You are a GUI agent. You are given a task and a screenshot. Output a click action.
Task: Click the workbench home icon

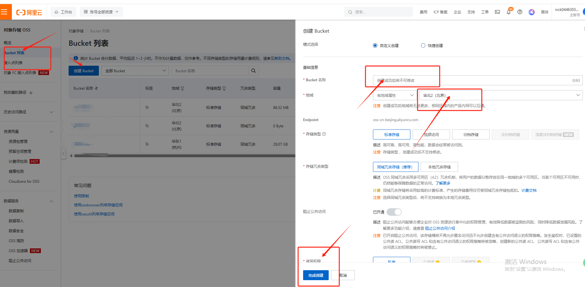click(56, 12)
